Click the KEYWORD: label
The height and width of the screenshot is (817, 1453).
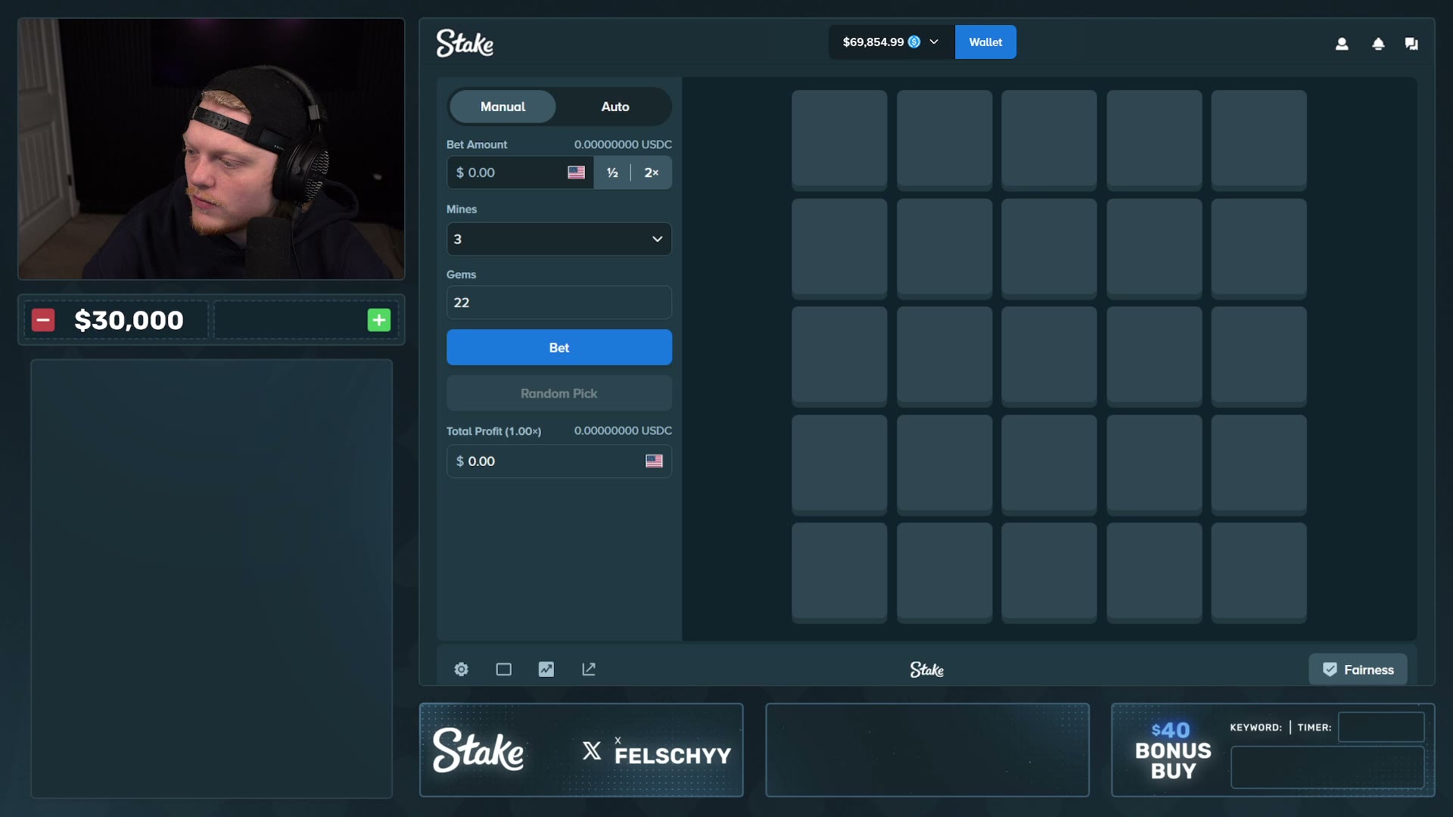point(1256,728)
